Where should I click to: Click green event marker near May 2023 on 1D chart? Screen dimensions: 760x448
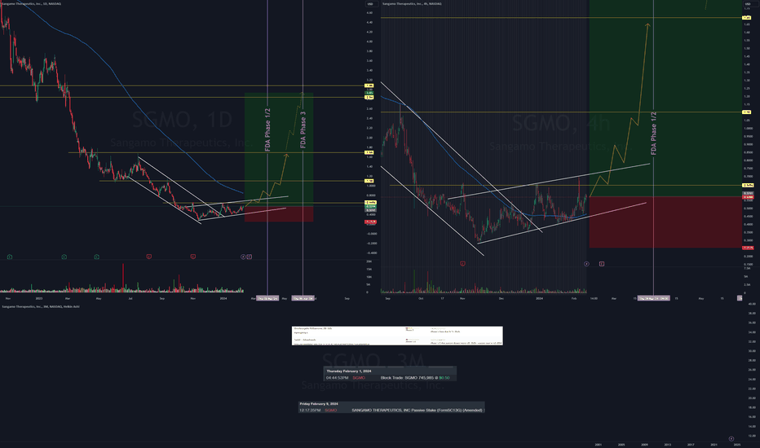pyautogui.click(x=97, y=257)
